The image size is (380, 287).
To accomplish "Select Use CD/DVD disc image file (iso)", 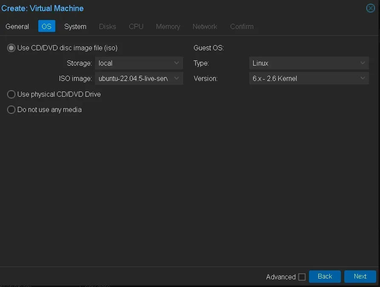I will pos(11,48).
